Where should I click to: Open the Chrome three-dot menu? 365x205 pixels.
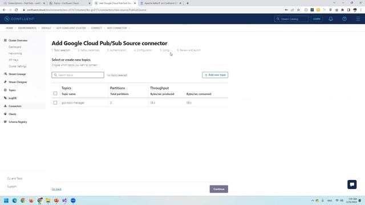361,10
